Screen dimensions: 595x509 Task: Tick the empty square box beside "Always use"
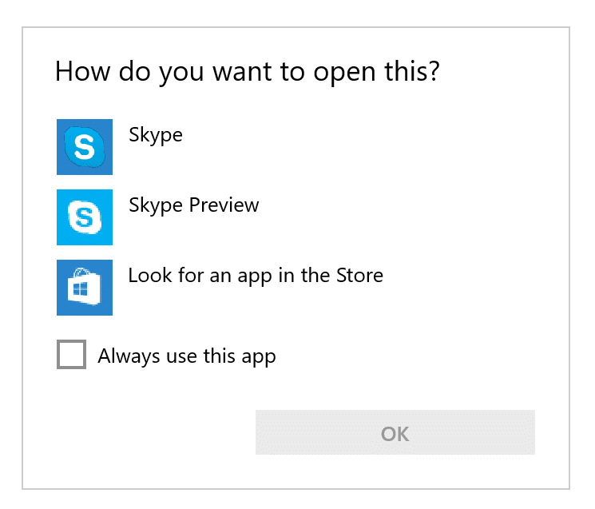[71, 354]
